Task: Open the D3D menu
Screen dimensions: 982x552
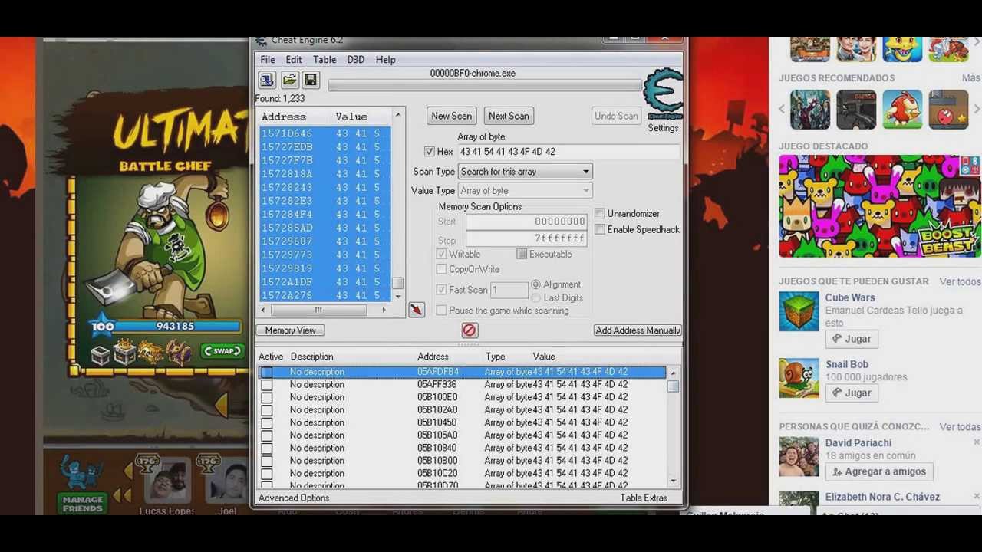Action: click(x=355, y=60)
